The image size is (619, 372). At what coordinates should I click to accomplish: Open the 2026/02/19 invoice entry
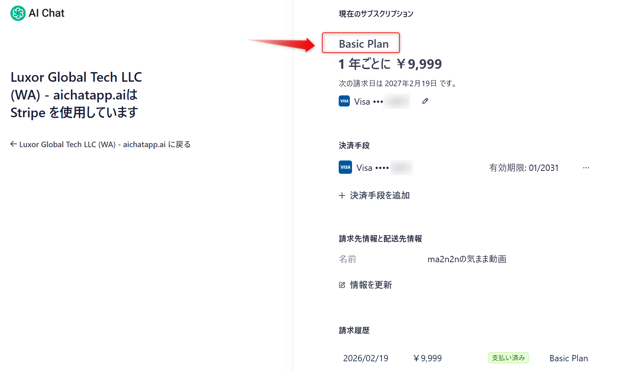click(x=365, y=358)
